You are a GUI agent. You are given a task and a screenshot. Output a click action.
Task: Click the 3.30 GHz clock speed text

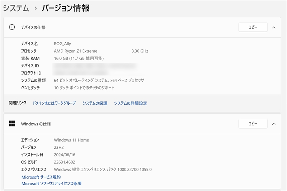pos(140,51)
